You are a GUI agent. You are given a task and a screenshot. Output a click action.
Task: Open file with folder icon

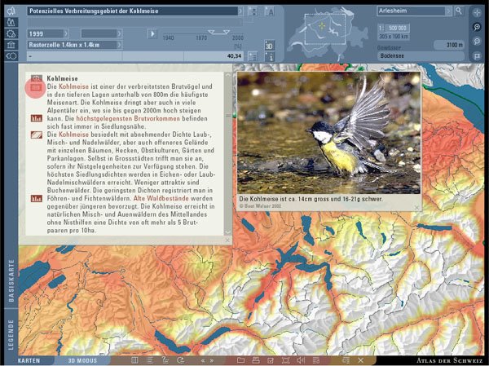pyautogui.click(x=240, y=360)
